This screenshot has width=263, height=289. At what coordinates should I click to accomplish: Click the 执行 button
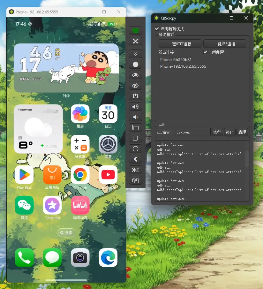[217, 132]
